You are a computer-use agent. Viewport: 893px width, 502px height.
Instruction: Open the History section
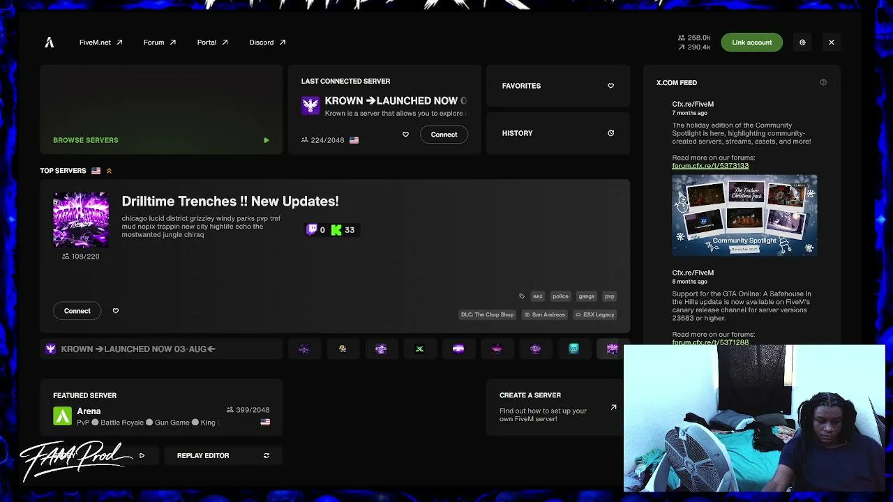[x=558, y=133]
